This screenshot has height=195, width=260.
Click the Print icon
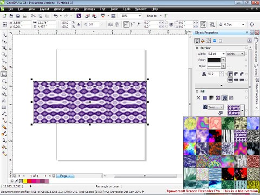click(24, 16)
